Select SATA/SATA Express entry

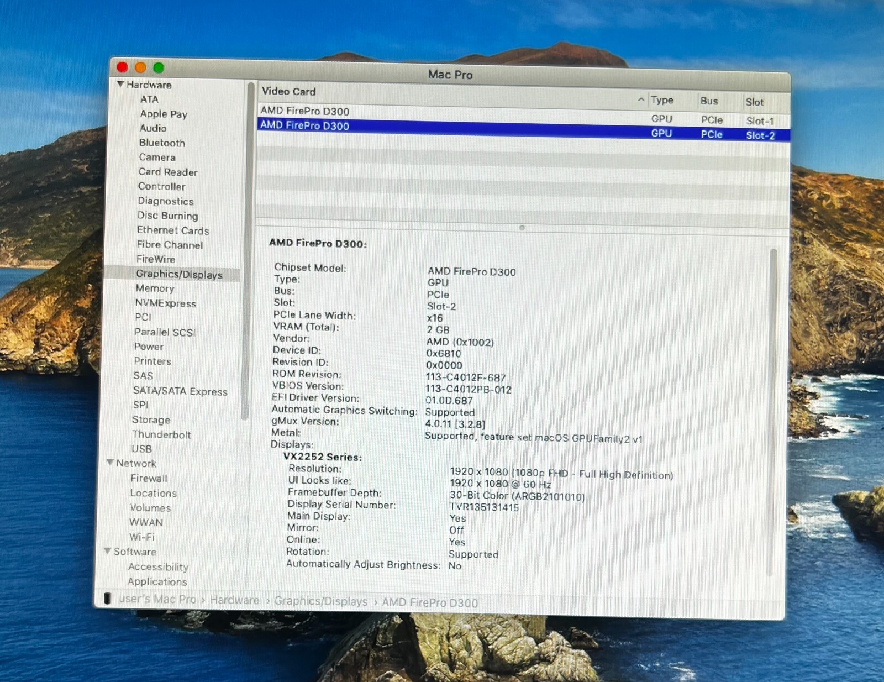pyautogui.click(x=180, y=391)
